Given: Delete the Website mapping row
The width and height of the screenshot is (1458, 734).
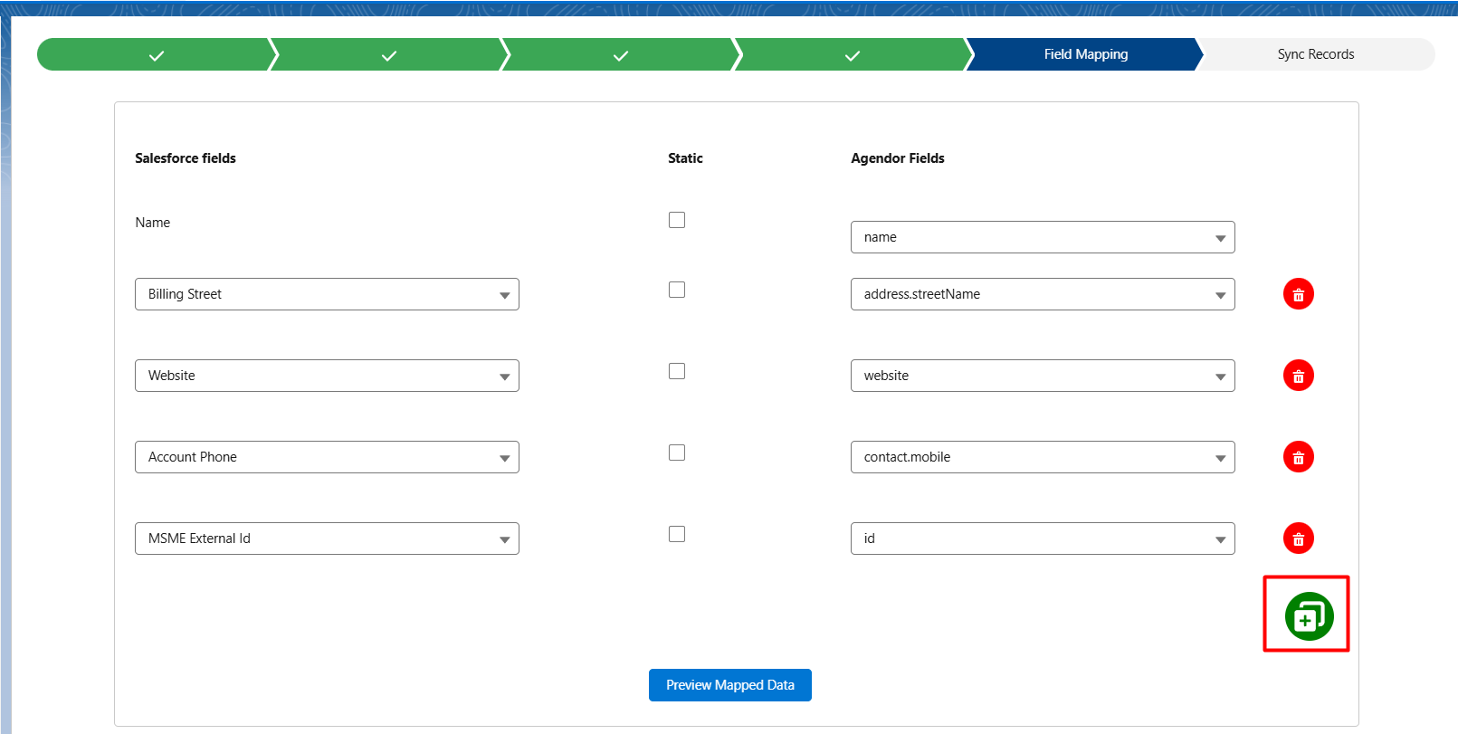Looking at the screenshot, I should click(x=1298, y=376).
